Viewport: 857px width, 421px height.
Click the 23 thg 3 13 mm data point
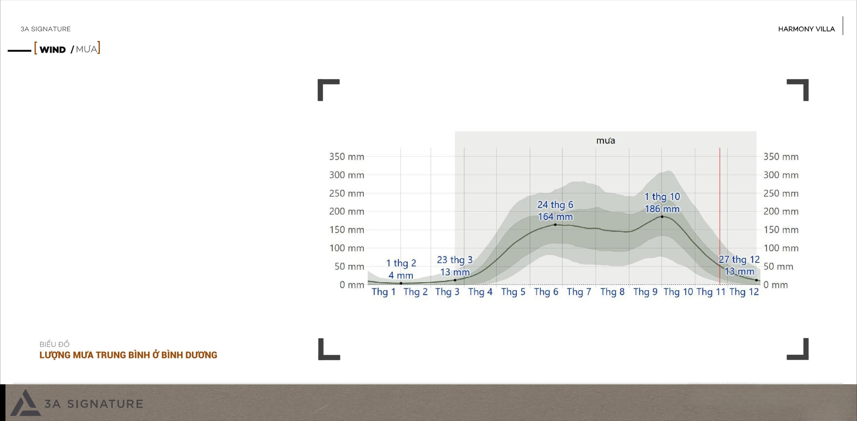click(455, 280)
